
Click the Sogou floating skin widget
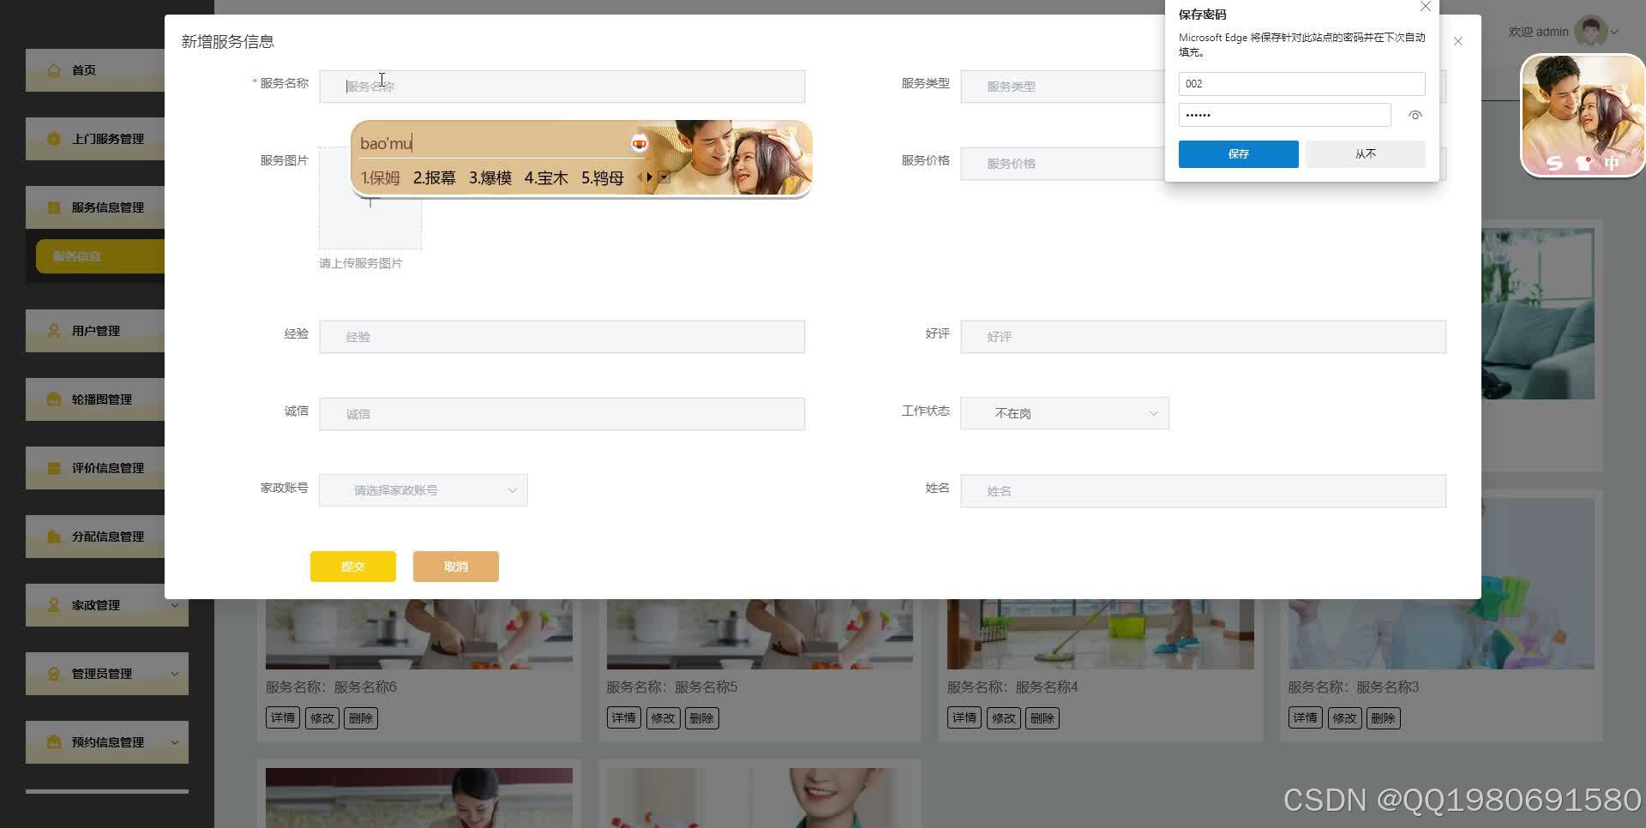(x=1583, y=116)
